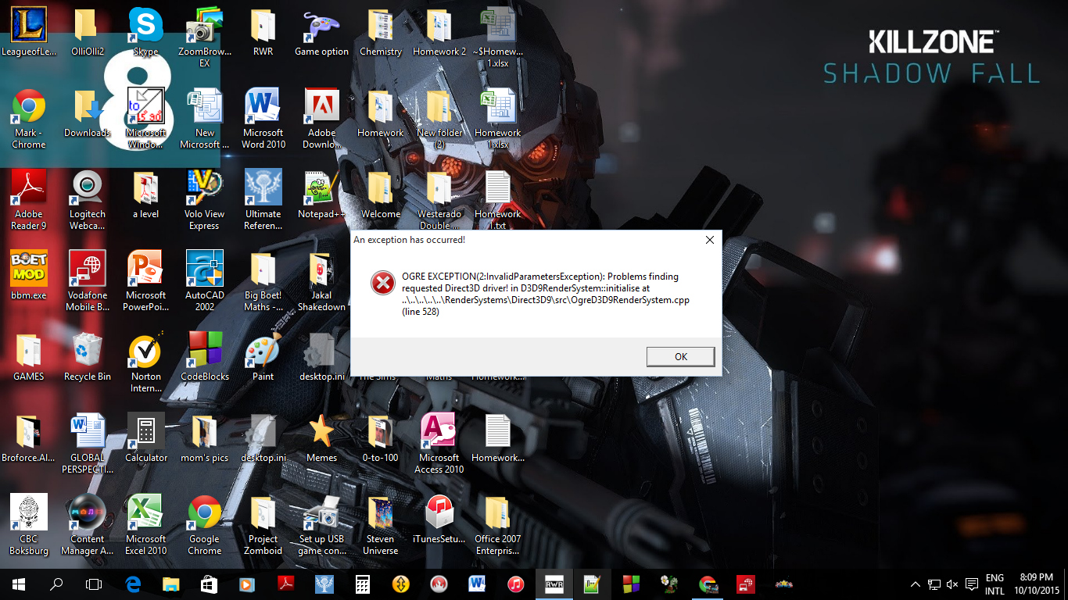The width and height of the screenshot is (1068, 600).
Task: Select the Vodafone Mobile Broadband shortcut
Action: (88, 281)
